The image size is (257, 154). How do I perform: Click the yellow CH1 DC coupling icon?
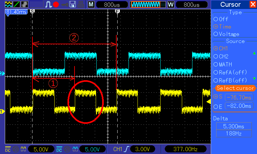coord(7,149)
